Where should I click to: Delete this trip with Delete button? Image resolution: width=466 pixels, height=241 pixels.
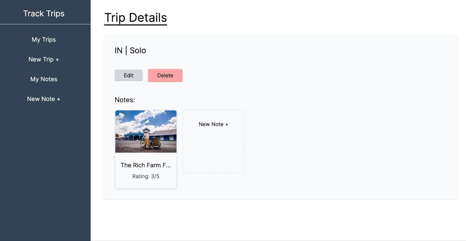(165, 75)
